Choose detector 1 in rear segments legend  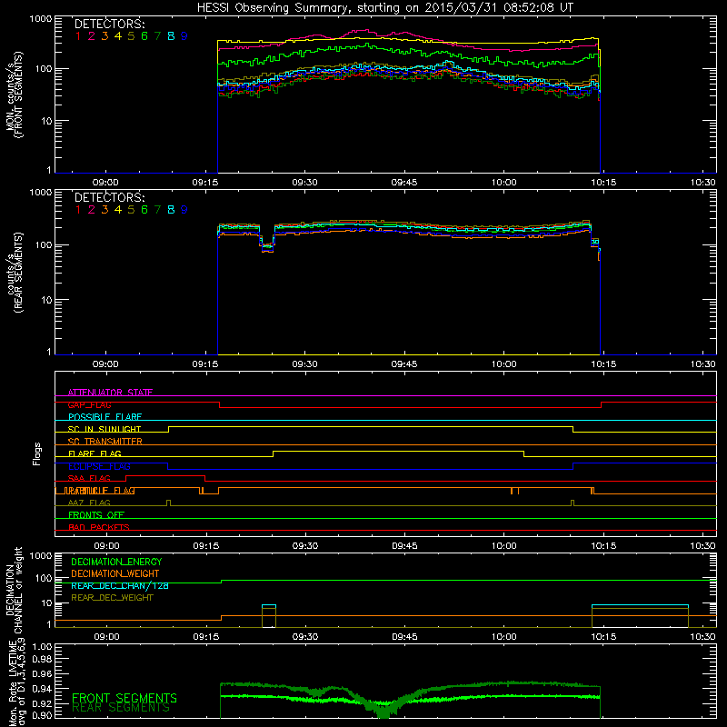pyautogui.click(x=78, y=210)
